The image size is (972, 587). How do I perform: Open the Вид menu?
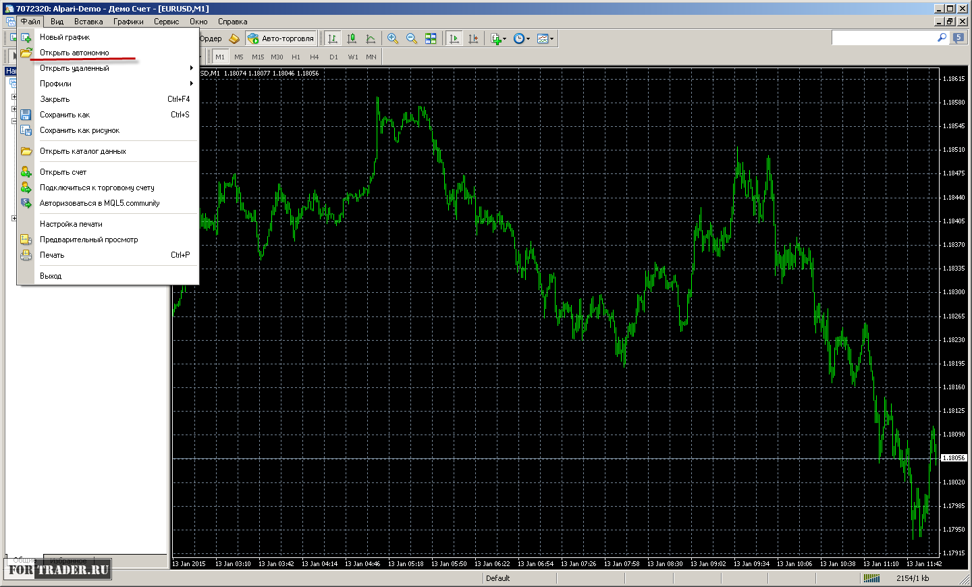[57, 22]
